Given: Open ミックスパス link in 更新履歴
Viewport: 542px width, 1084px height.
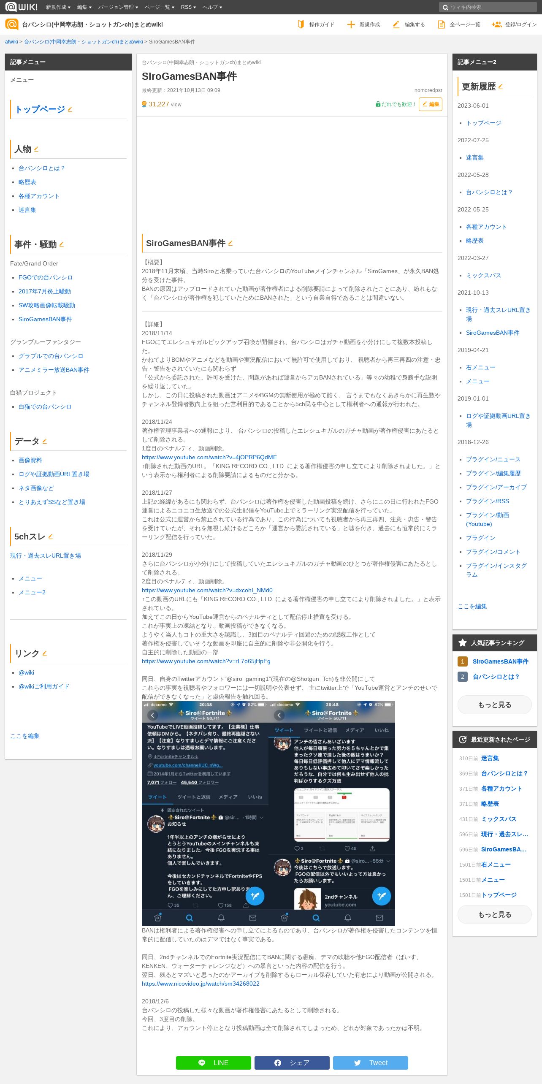Looking at the screenshot, I should 483,275.
